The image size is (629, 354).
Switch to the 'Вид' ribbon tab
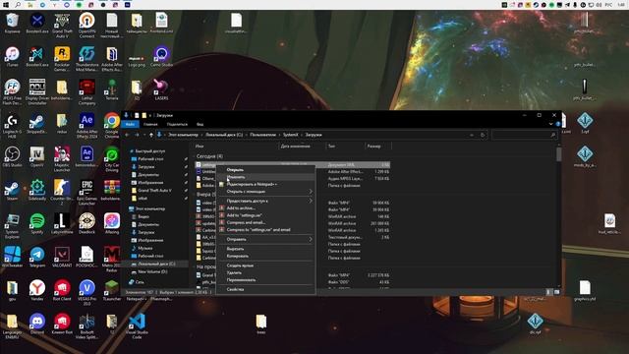click(x=200, y=125)
